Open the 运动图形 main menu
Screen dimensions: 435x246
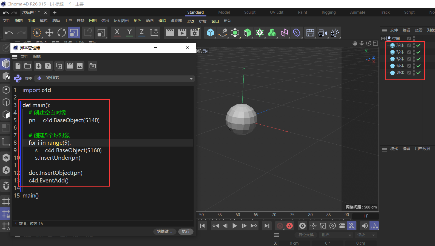click(121, 21)
